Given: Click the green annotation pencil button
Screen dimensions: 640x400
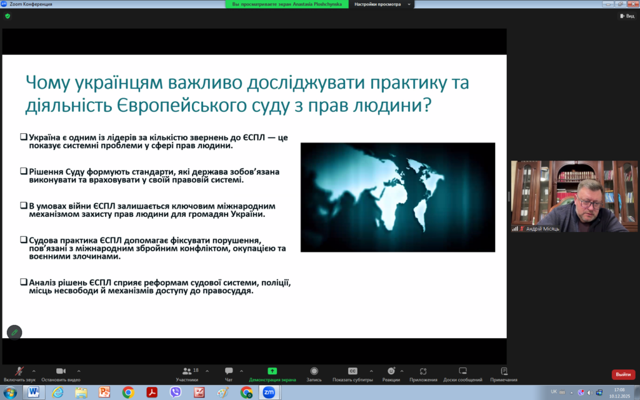Looking at the screenshot, I should click(14, 332).
